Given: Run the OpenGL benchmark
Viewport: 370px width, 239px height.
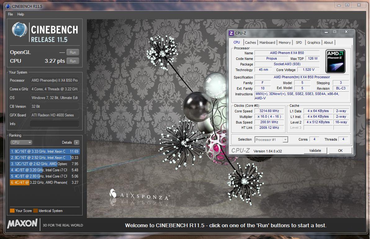Looking at the screenshot, I should click(73, 52).
